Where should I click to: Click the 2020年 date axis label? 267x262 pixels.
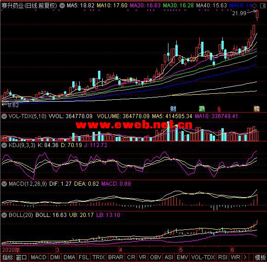click(x=11, y=250)
